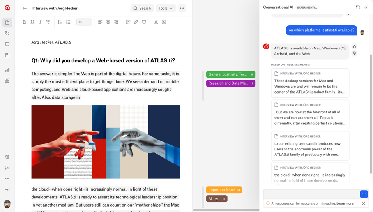Click the text highlight color icon
Image resolution: width=373 pixels, height=212 pixels.
pyautogui.click(x=164, y=22)
